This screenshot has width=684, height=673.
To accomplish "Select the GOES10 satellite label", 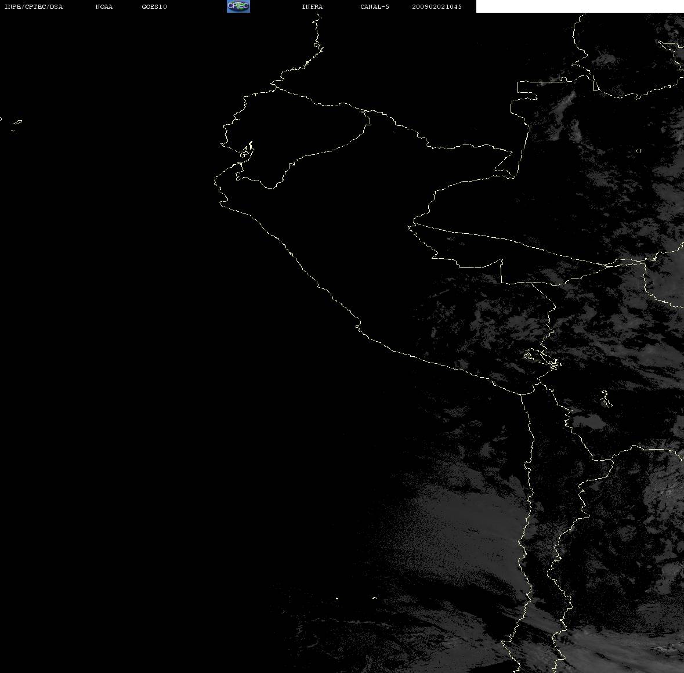I will [x=154, y=6].
